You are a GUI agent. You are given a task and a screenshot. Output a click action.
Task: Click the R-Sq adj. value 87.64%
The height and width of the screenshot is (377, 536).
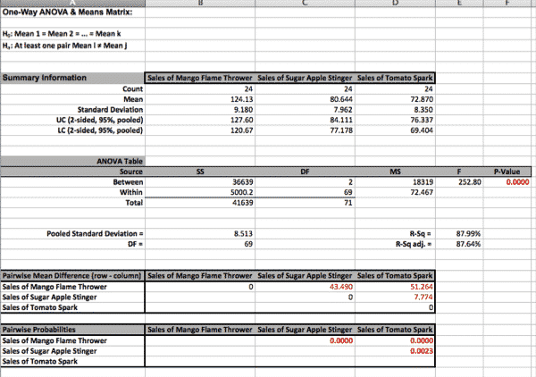point(459,244)
